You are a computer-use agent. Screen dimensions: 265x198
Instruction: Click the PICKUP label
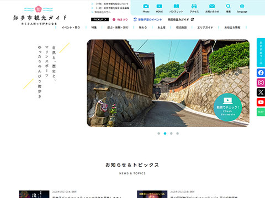(x=100, y=19)
